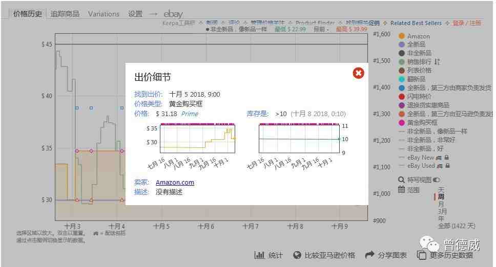Open the Product Finder link
The height and width of the screenshot is (267, 496).
coord(315,23)
